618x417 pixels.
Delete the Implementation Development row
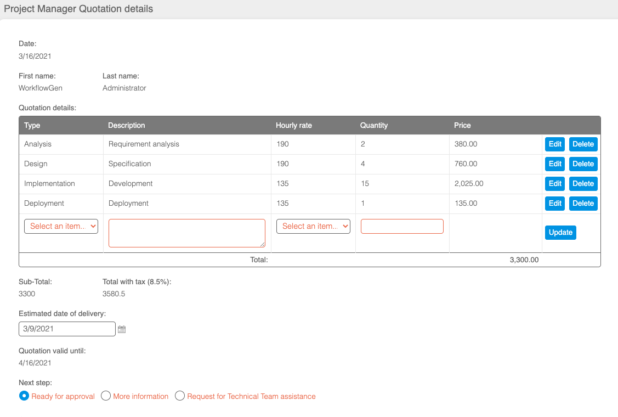(x=583, y=184)
